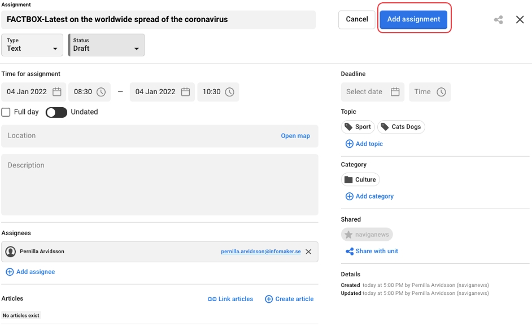
Task: Open the Deadline calendar icon
Action: [395, 92]
